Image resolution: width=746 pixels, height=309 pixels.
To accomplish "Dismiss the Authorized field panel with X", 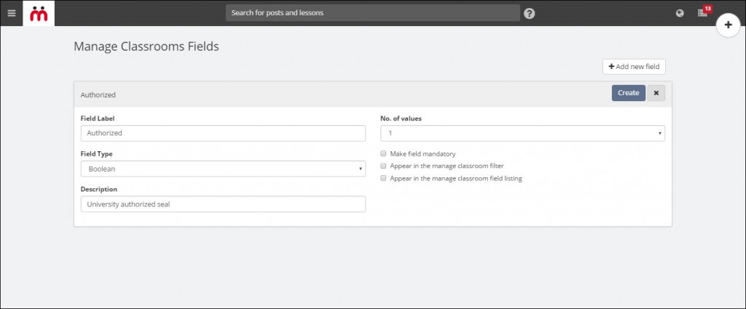I will click(x=656, y=93).
